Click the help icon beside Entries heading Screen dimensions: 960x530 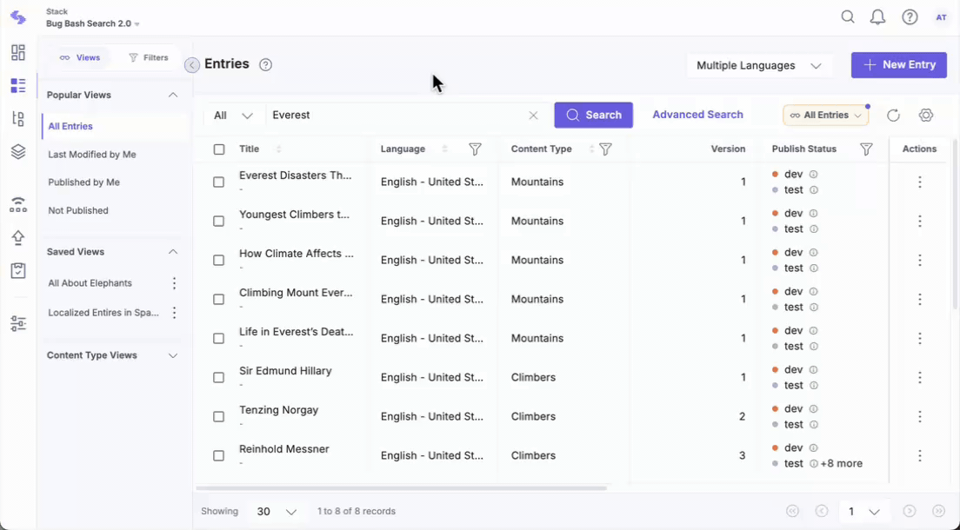pos(265,65)
